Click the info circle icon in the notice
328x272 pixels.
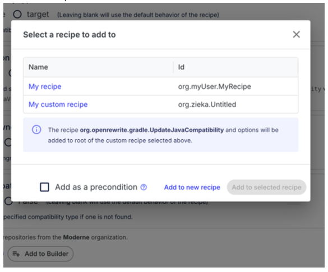click(x=36, y=130)
